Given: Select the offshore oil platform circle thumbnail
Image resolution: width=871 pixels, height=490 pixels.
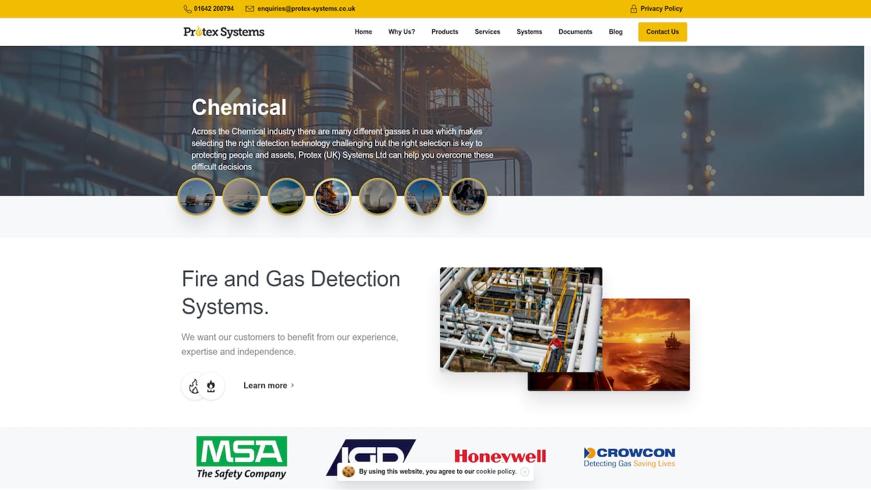Looking at the screenshot, I should click(197, 197).
